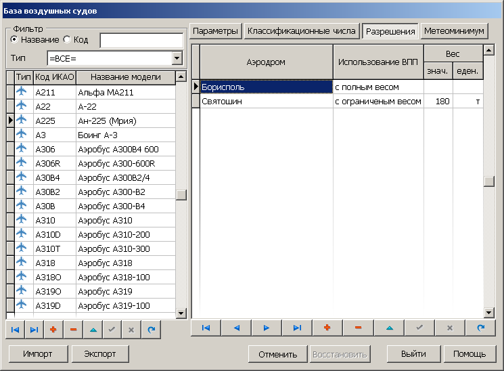Screen dimensions: 504x371
Task: Click add record (plus) under aircraft list
Action: (53, 329)
